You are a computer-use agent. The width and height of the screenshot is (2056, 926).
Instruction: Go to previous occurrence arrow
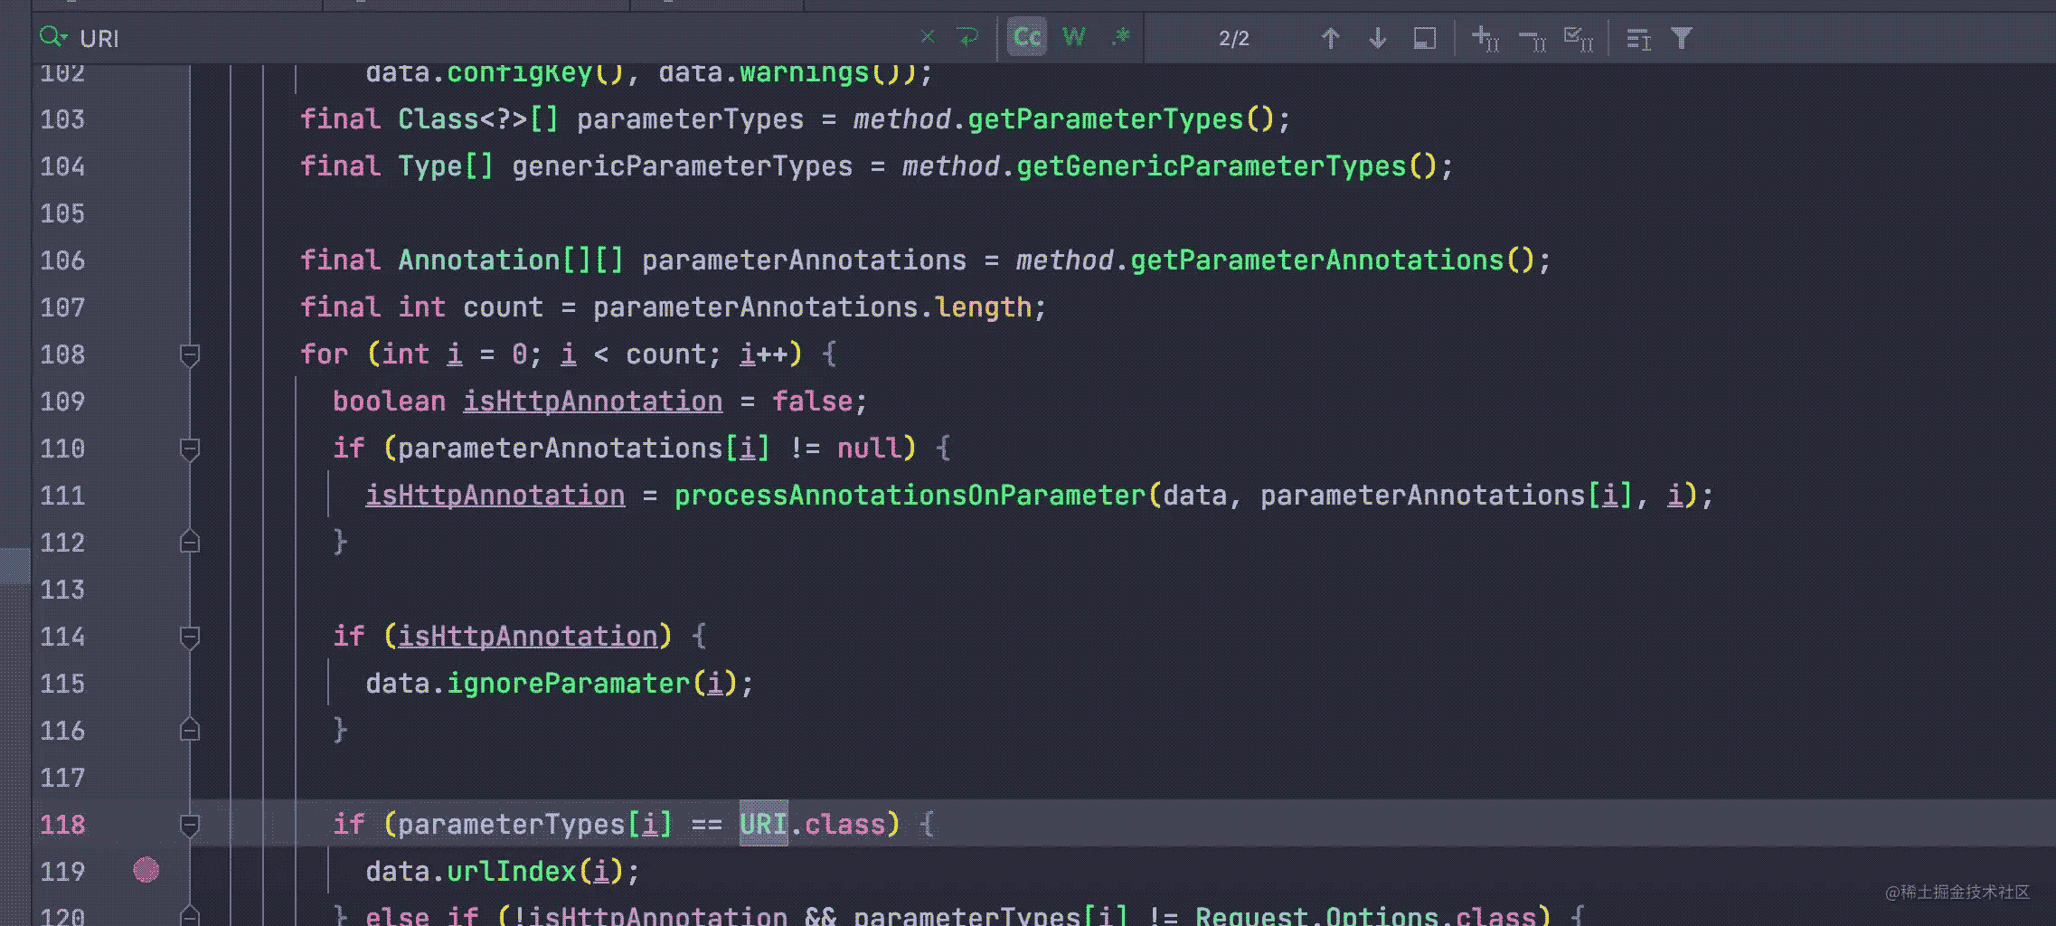point(1330,38)
